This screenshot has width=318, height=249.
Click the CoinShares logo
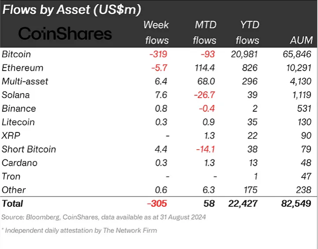pyautogui.click(x=65, y=33)
